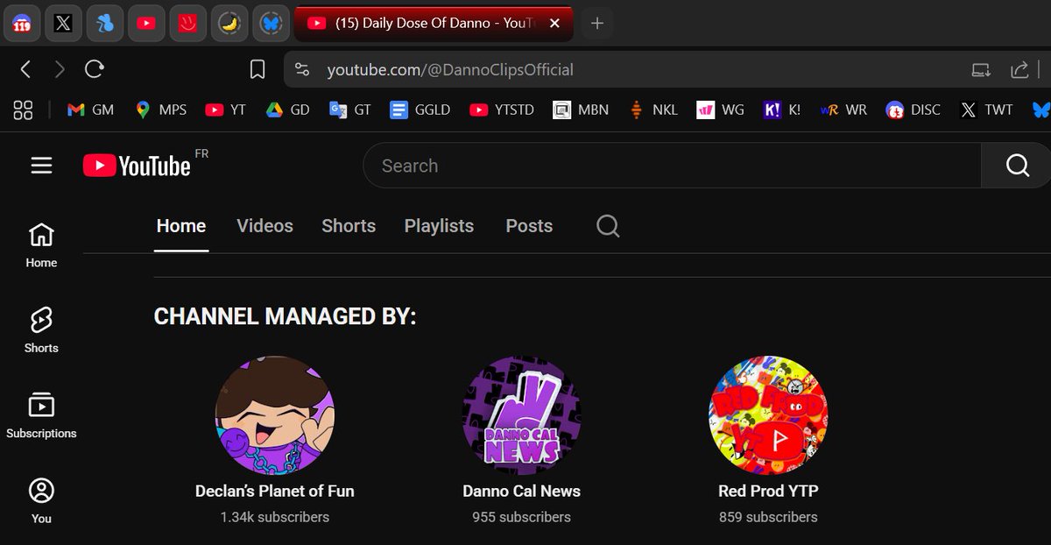Click the CHANNEL MANAGED BY heading
Screen dimensions: 1051x545
click(x=286, y=317)
